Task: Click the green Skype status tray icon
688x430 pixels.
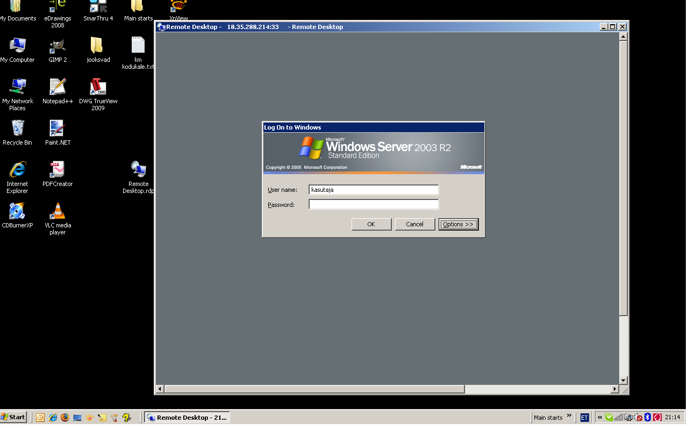Action: 608,417
